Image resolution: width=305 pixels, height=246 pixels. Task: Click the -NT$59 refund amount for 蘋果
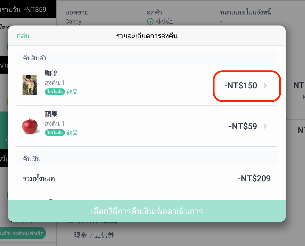point(243,127)
